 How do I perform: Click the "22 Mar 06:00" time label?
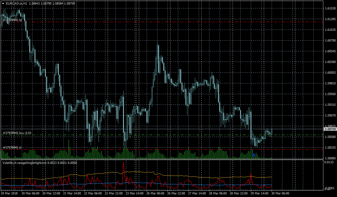point(93,193)
